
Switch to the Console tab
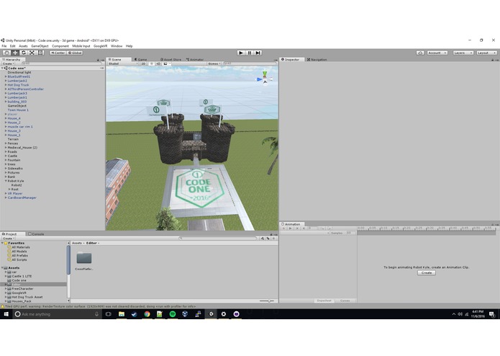pyautogui.click(x=36, y=234)
